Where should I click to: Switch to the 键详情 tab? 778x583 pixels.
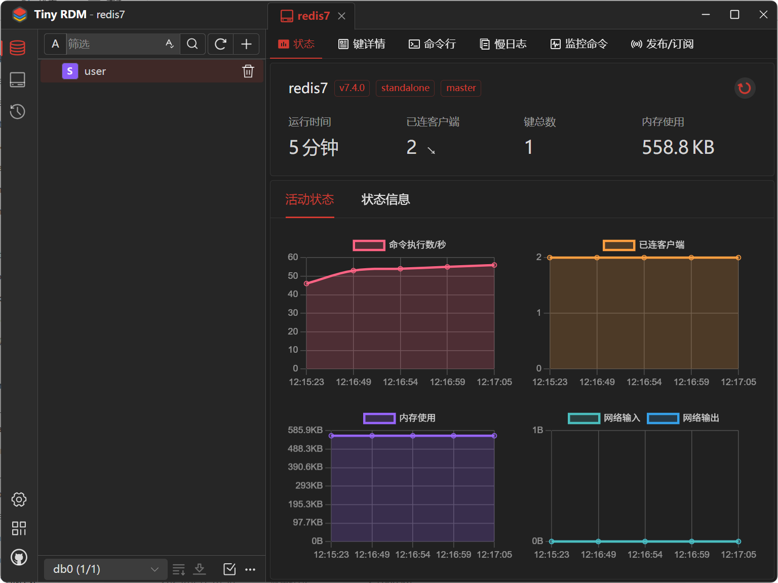point(362,44)
